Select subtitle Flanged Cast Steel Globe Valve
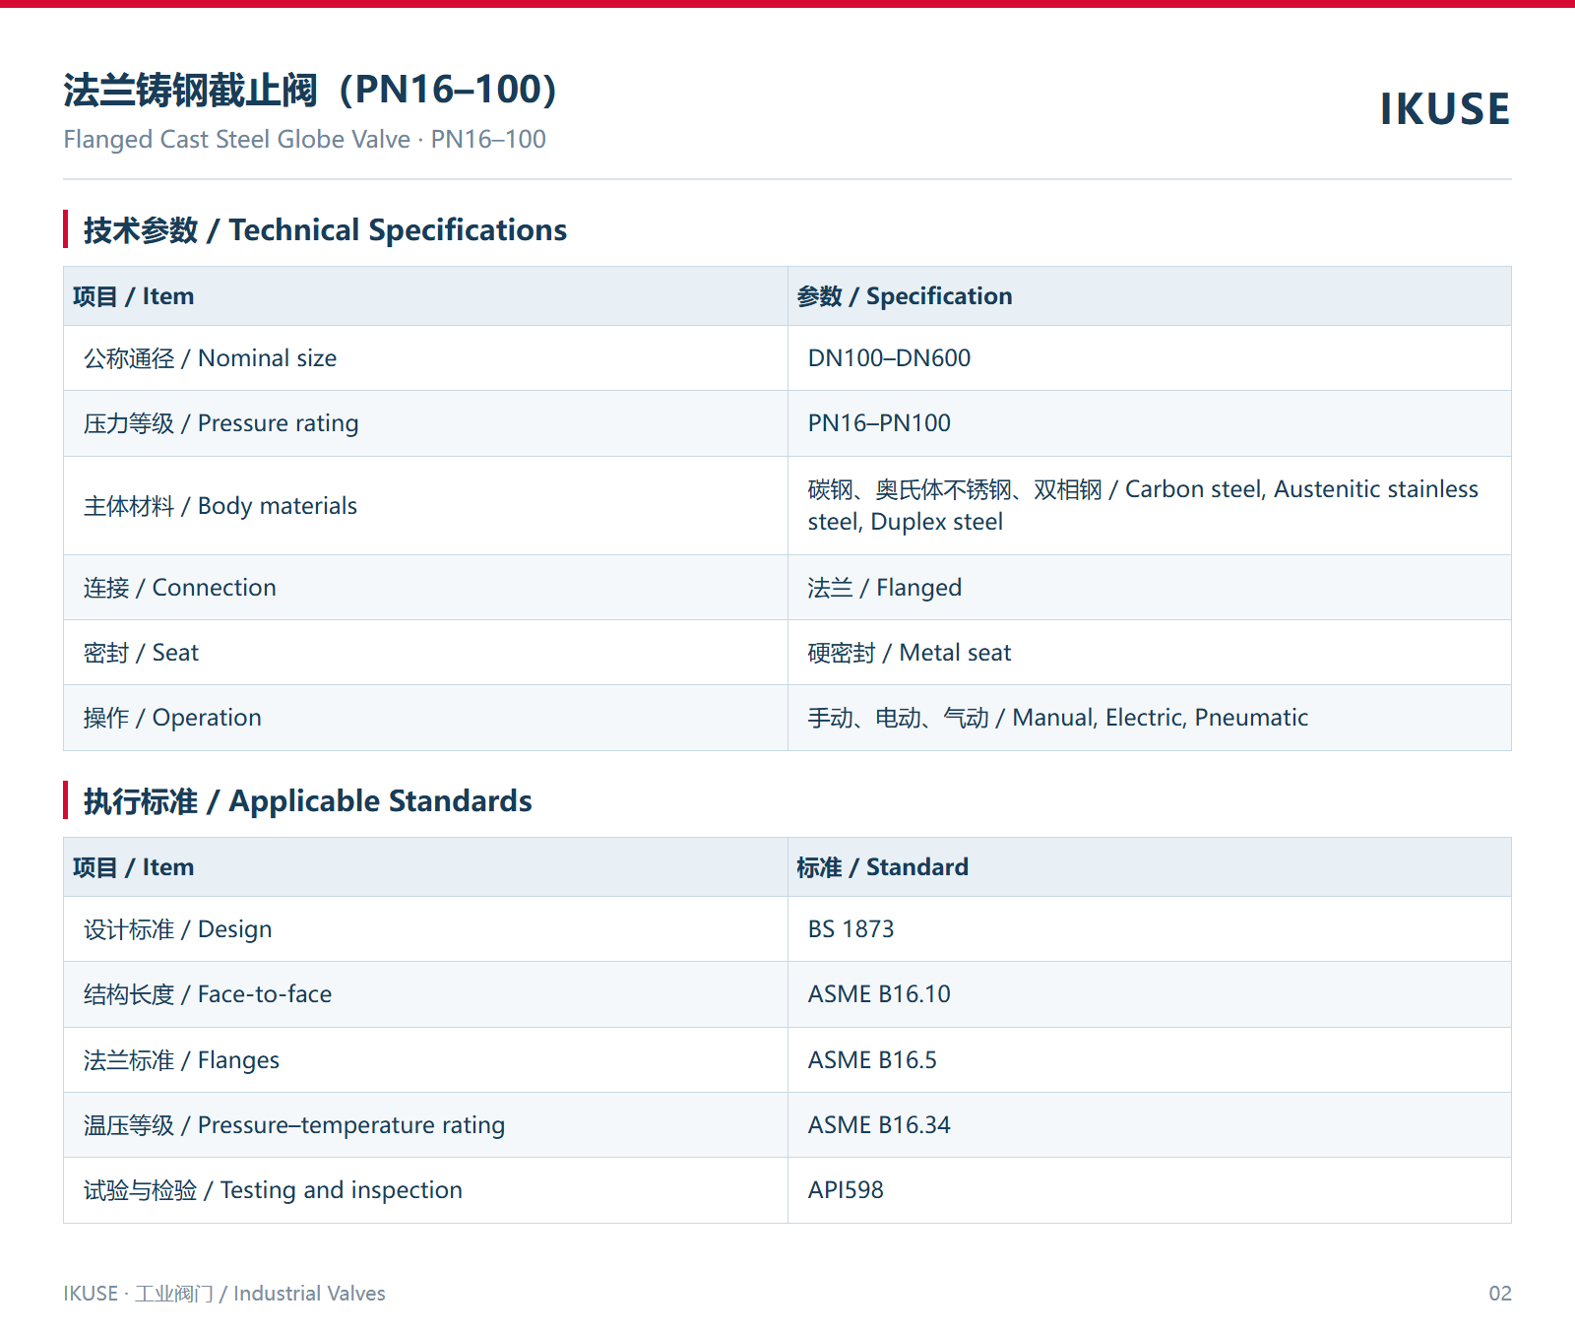The height and width of the screenshot is (1332, 1575). tap(236, 140)
